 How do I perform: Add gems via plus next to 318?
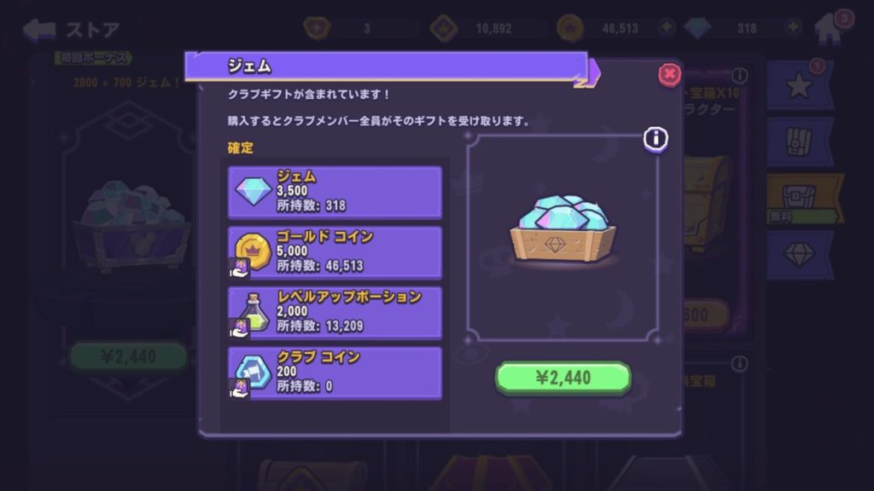(793, 26)
